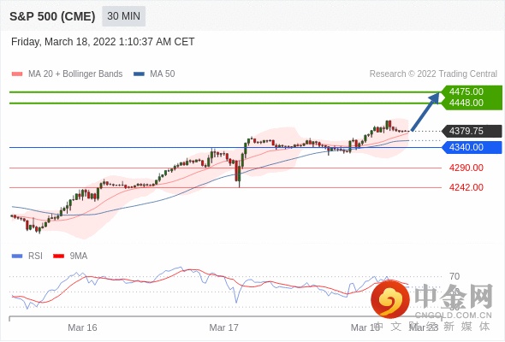Click 'Research © 2022 Trading Central' credit
The height and width of the screenshot is (342, 505).
point(433,74)
